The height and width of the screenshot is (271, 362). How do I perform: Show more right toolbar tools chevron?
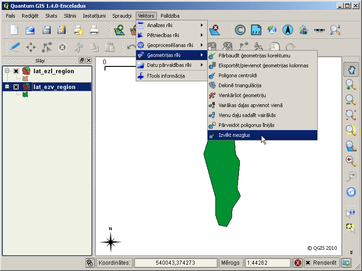click(x=351, y=252)
